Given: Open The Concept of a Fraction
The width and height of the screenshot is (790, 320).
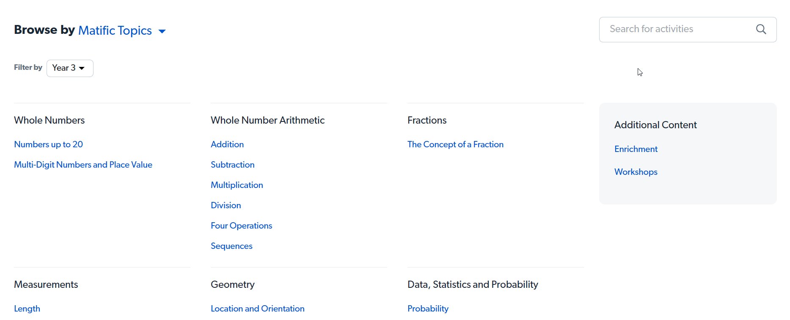Looking at the screenshot, I should (x=455, y=144).
